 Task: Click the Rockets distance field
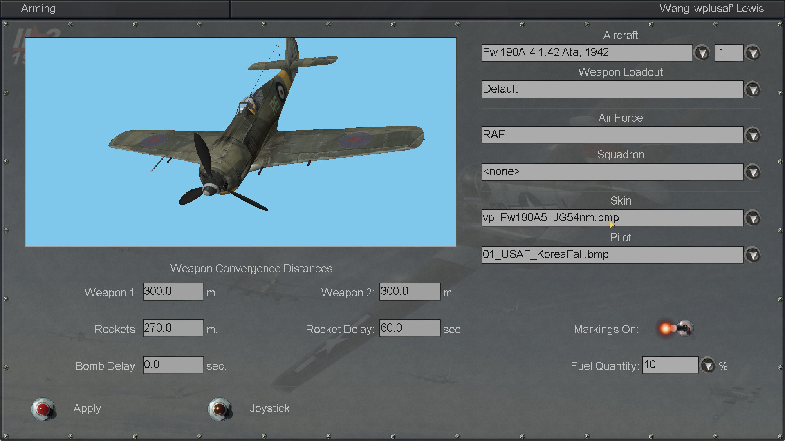pyautogui.click(x=173, y=328)
